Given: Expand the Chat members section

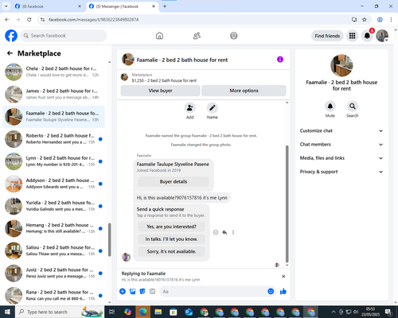Looking at the screenshot, I should pos(341,145).
